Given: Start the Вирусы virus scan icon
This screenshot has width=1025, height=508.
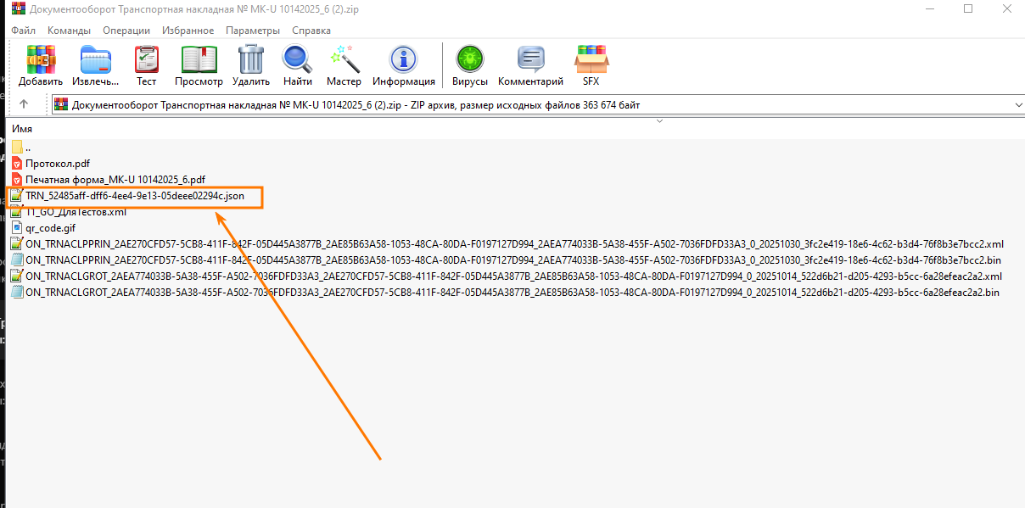Looking at the screenshot, I should 469,59.
